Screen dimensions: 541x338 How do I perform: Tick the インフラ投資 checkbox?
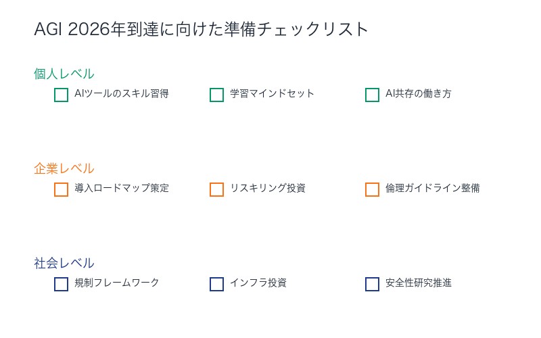pyautogui.click(x=216, y=284)
